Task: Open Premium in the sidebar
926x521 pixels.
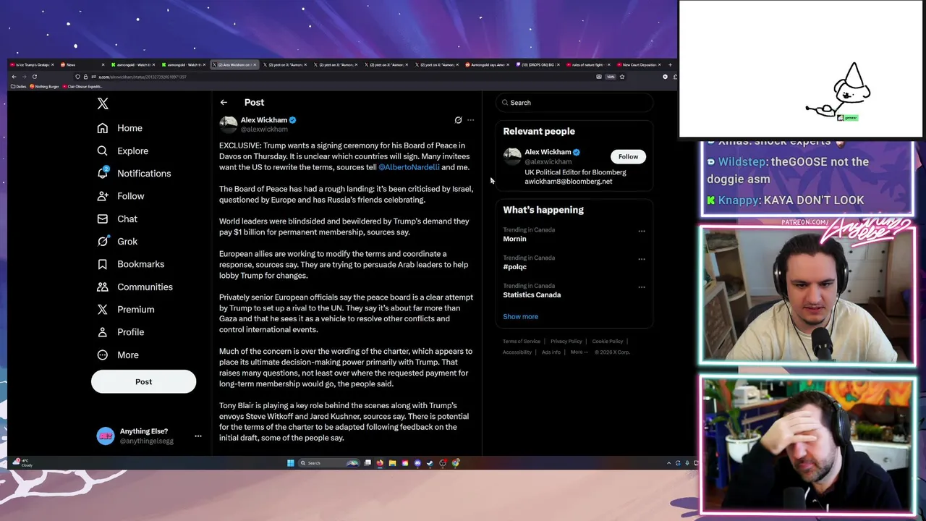Action: pyautogui.click(x=126, y=309)
